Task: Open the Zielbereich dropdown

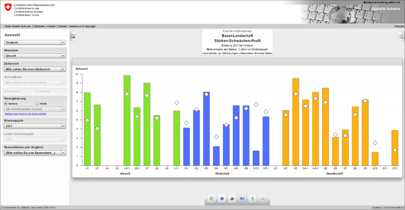Action: tap(35, 69)
